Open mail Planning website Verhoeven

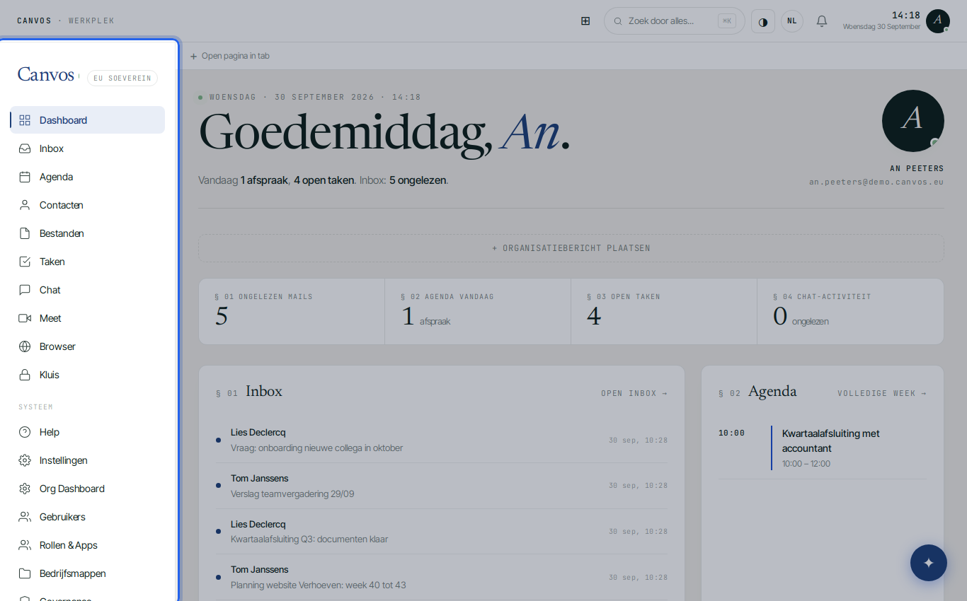coord(442,577)
